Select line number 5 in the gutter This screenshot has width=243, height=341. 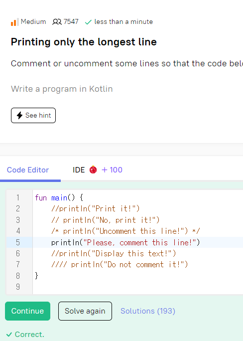(18, 242)
